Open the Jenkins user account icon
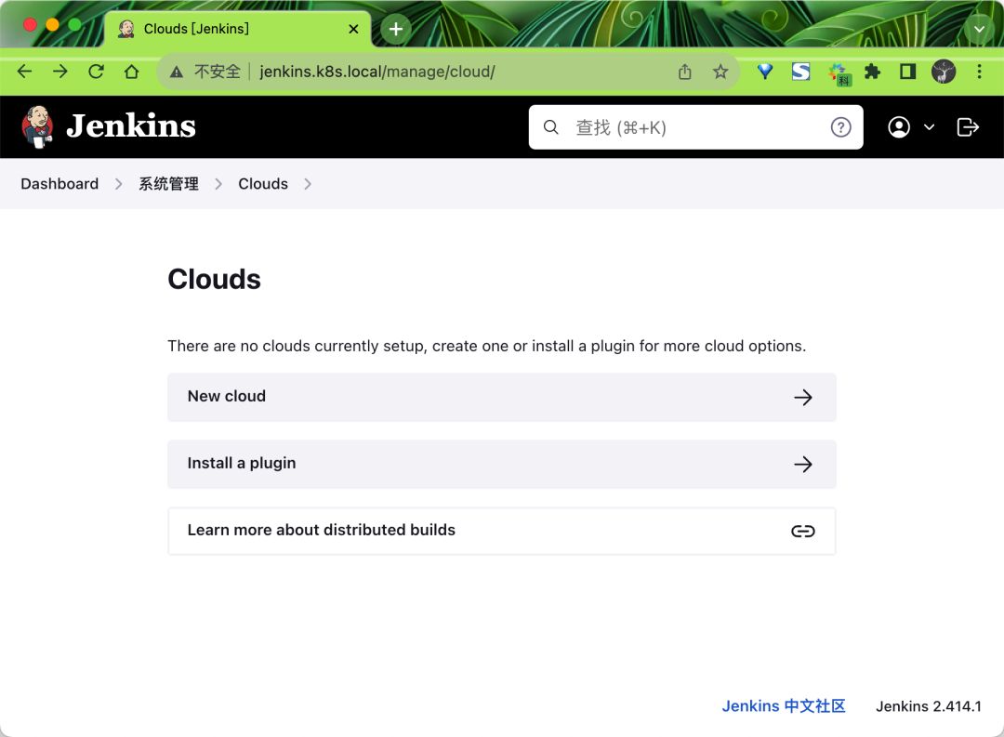The height and width of the screenshot is (737, 1004). pyautogui.click(x=899, y=127)
